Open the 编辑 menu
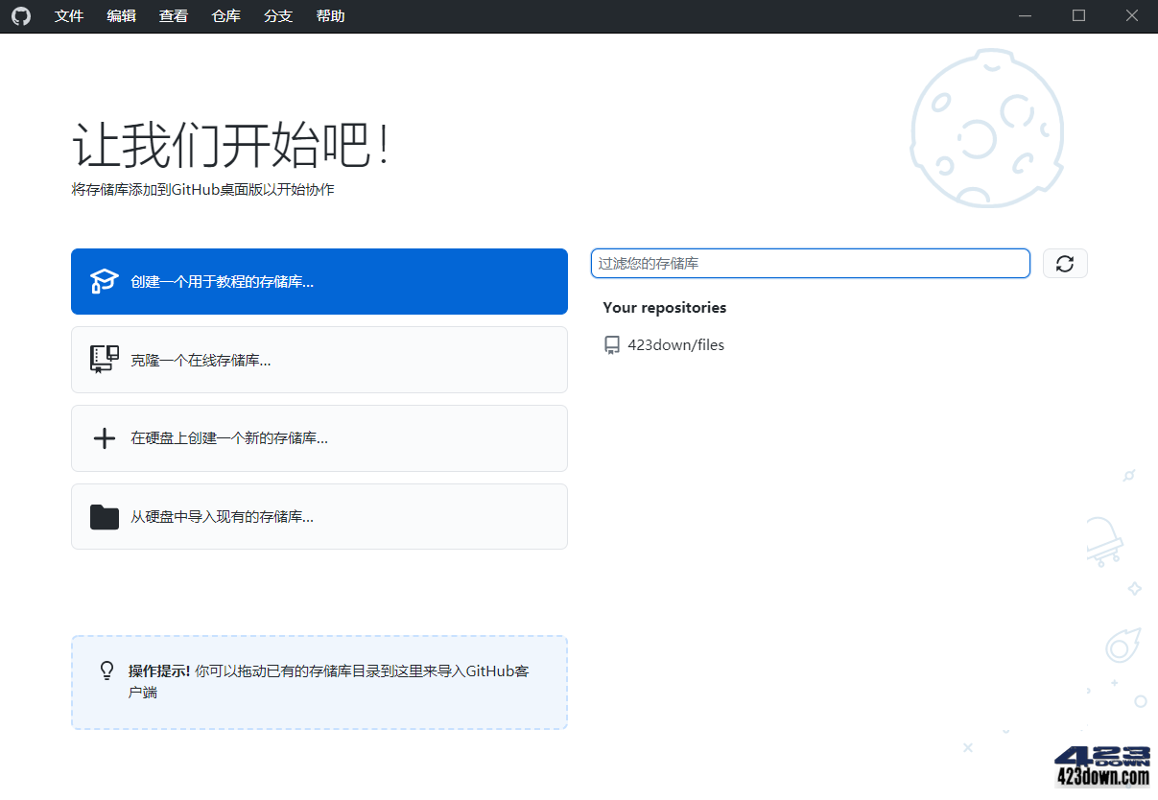Viewport: 1158px width, 800px height. (121, 15)
